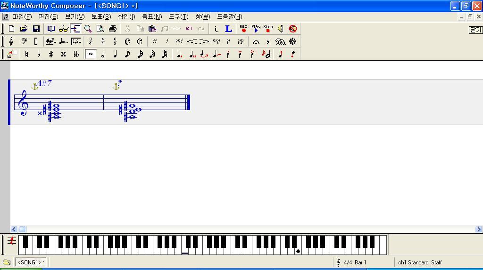This screenshot has height=270, width=483.
Task: Toggle the sharp accidental
Action: pyautogui.click(x=51, y=54)
